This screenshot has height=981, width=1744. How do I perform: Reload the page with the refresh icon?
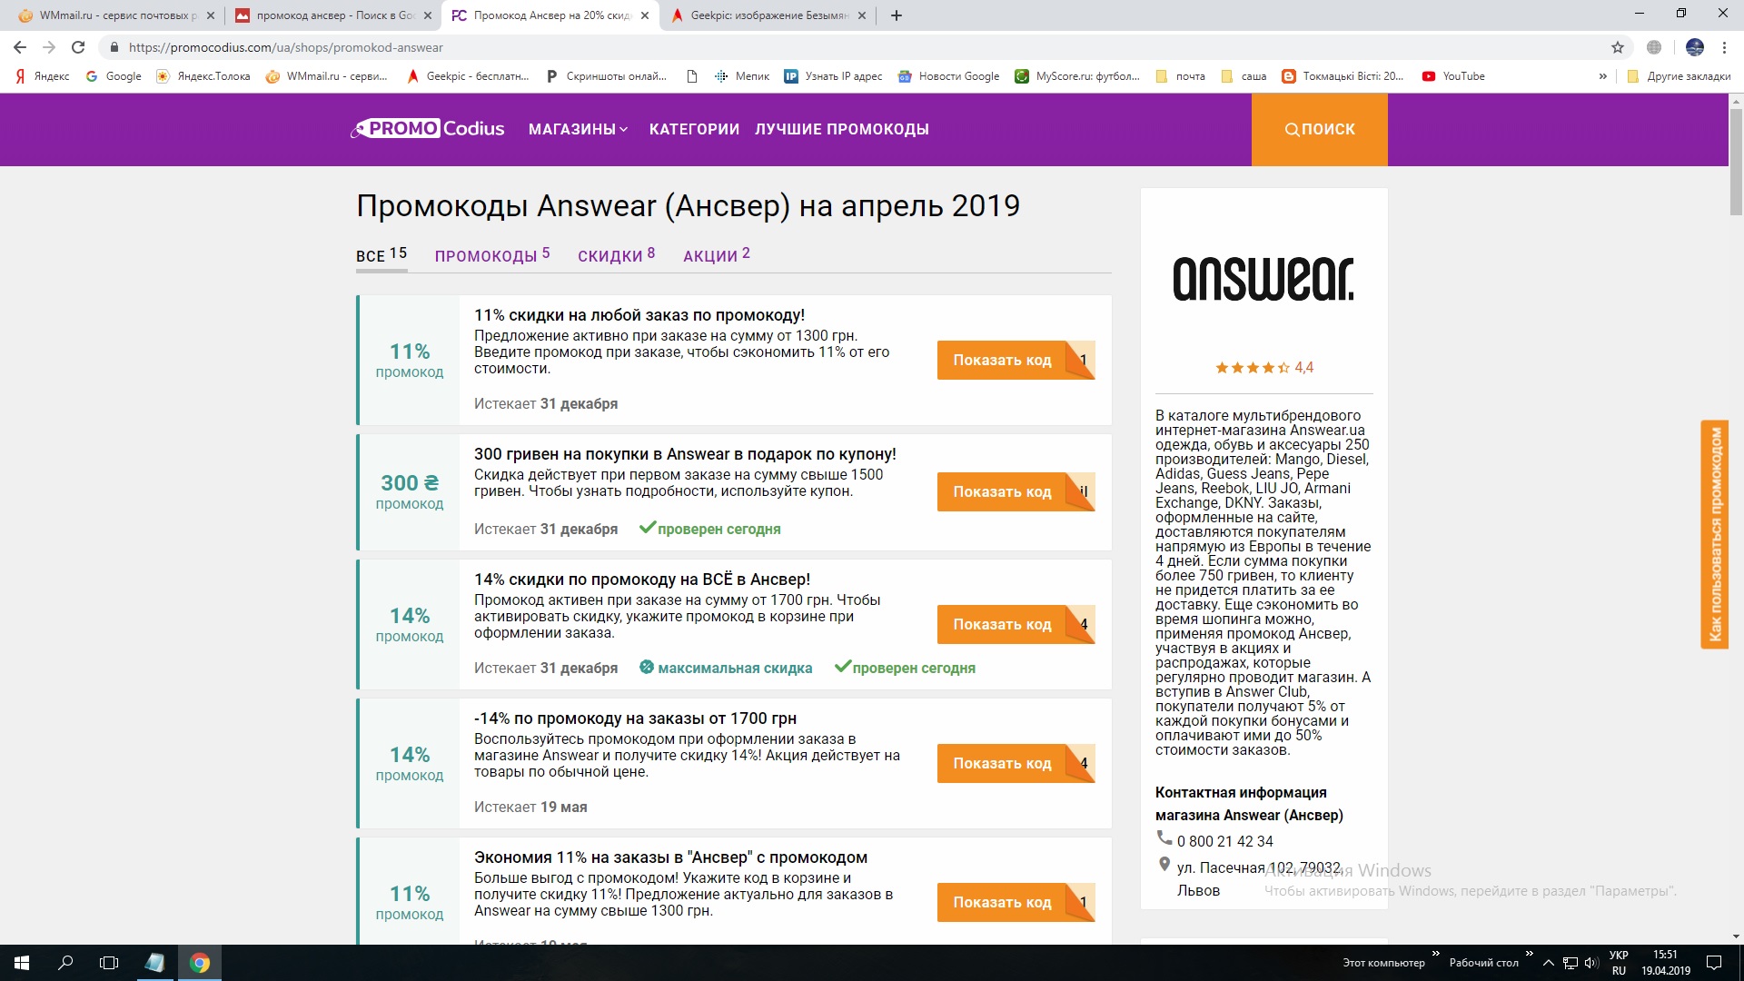80,47
